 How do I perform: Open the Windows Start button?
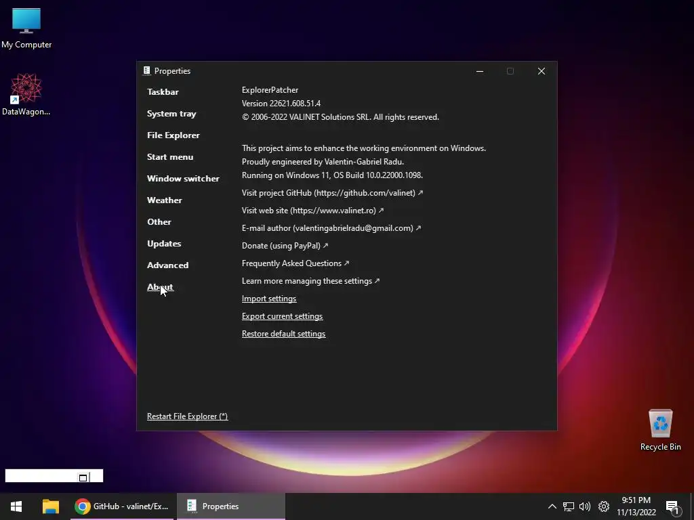[x=16, y=506]
